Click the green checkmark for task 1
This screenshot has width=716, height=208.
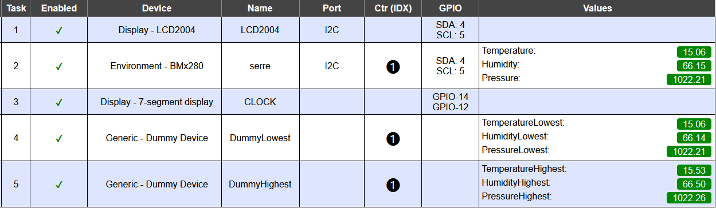point(58,30)
